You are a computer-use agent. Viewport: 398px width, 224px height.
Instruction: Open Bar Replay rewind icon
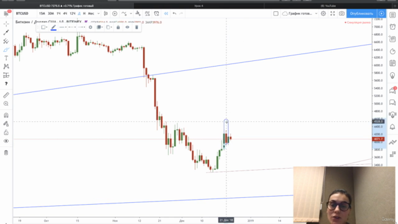tap(166, 14)
